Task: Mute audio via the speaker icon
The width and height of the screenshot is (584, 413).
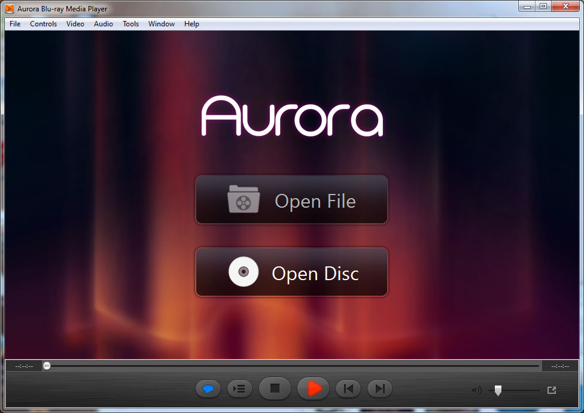Action: click(x=476, y=390)
